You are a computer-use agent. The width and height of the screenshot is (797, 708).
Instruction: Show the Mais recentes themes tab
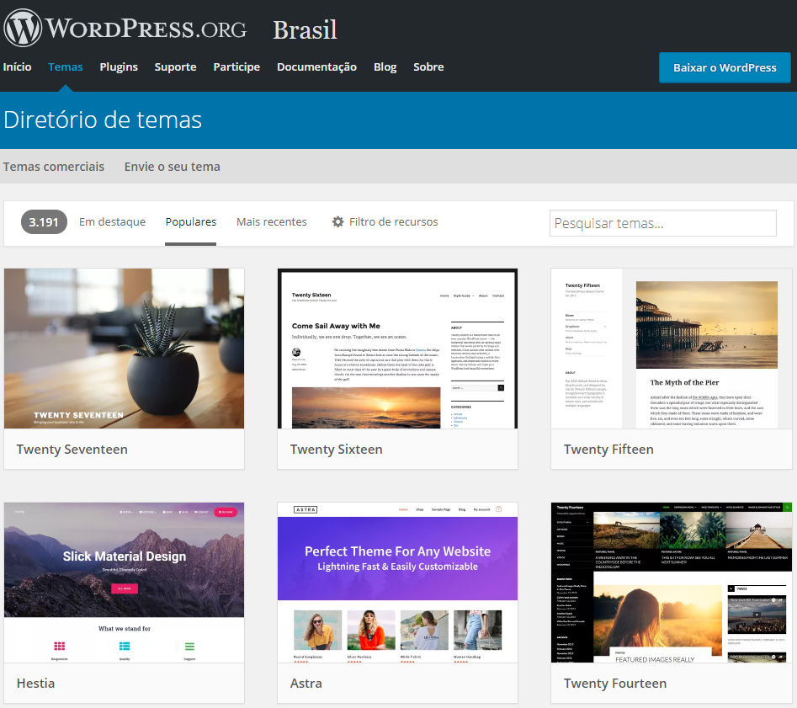pos(272,221)
